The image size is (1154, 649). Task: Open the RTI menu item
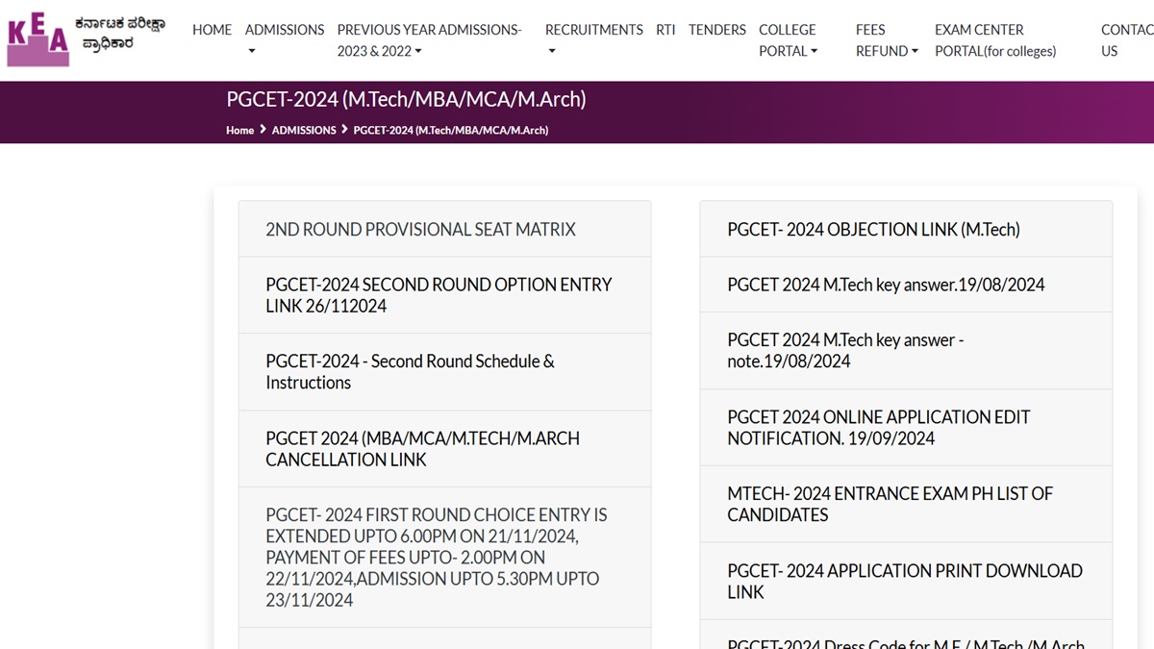point(665,30)
